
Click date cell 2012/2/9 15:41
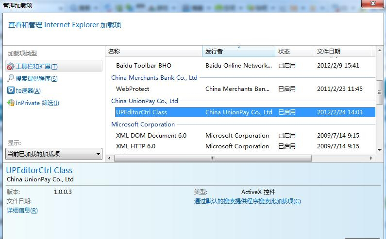(338, 65)
